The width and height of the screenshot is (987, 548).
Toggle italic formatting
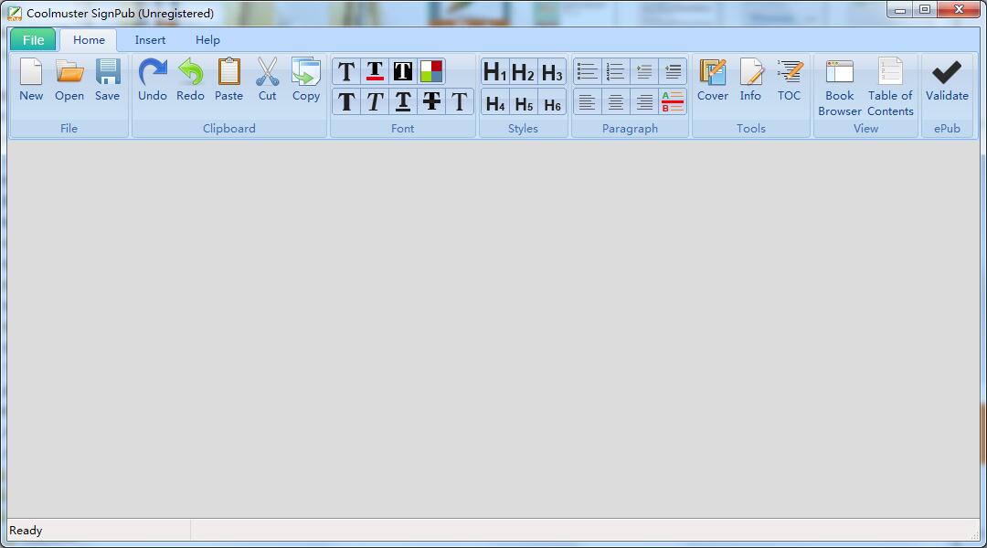[x=375, y=101]
